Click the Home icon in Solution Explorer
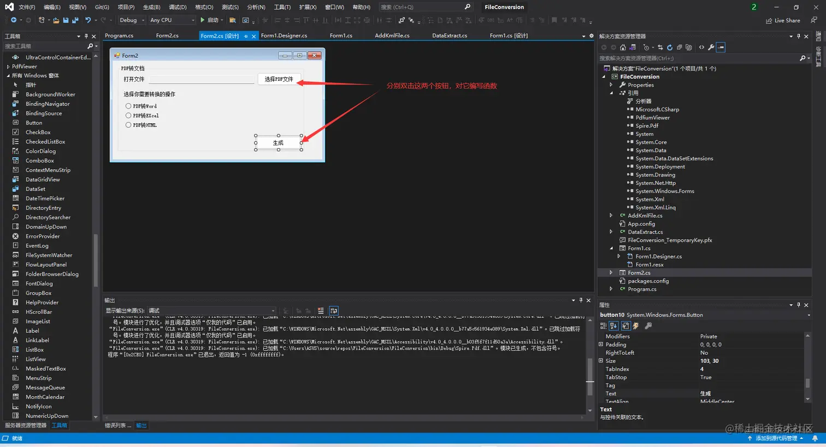Screen dimensions: 826x447 tap(623, 47)
